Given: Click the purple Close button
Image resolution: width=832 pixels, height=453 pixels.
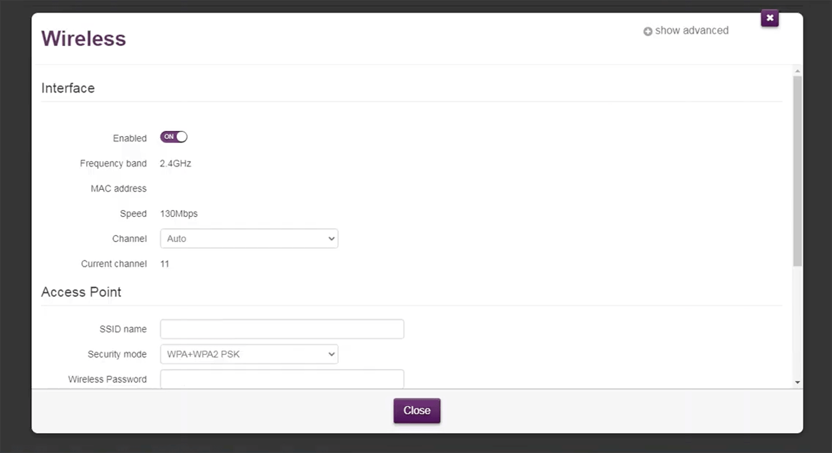Looking at the screenshot, I should coord(417,411).
